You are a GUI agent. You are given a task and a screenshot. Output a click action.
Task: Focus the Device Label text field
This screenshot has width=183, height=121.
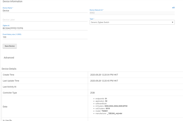pyautogui.click(x=45, y=20)
